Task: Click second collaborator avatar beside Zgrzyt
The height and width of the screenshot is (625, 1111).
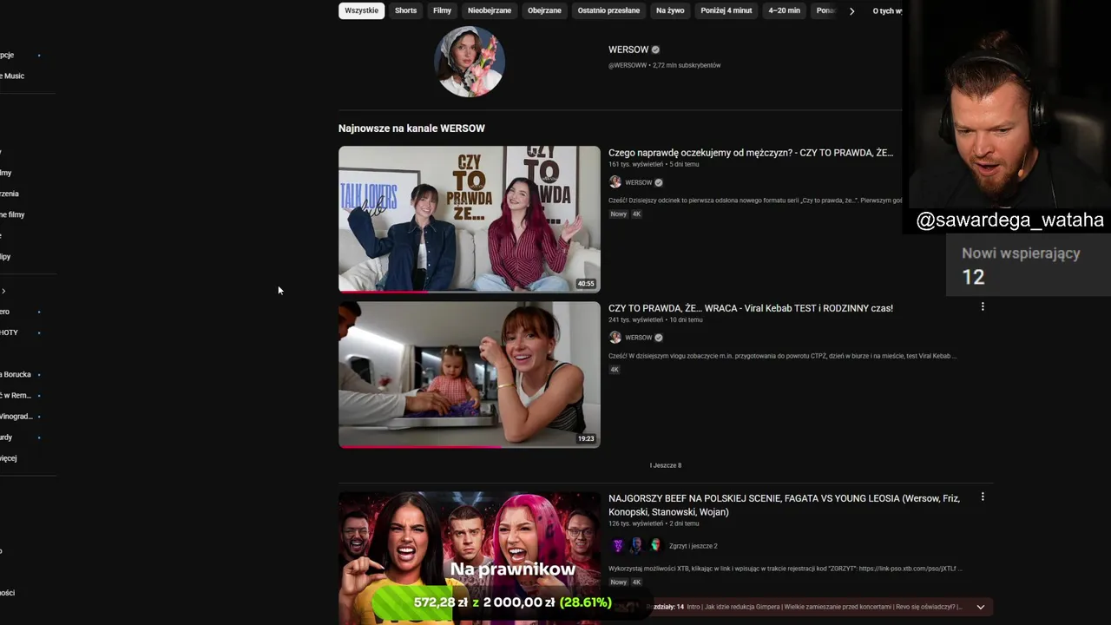Action: click(x=636, y=545)
